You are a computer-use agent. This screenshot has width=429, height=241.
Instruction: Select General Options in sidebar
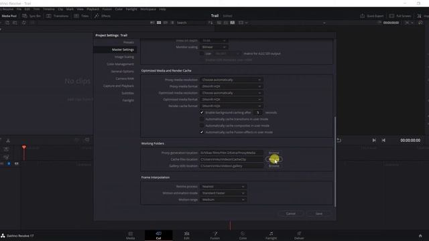[x=122, y=72]
